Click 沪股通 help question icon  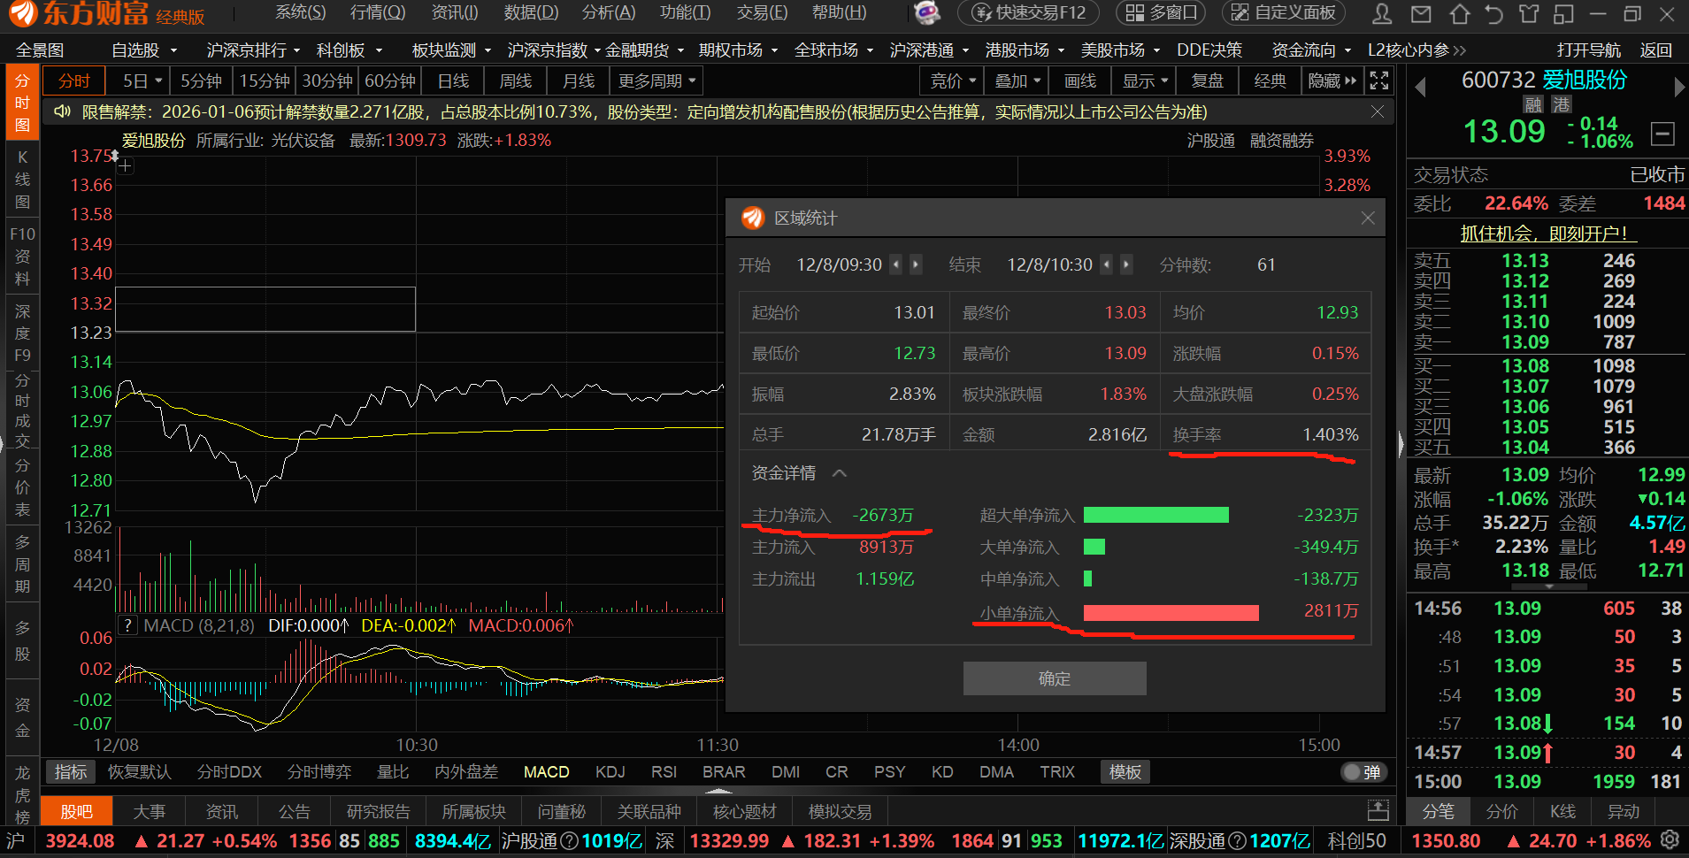pyautogui.click(x=570, y=840)
